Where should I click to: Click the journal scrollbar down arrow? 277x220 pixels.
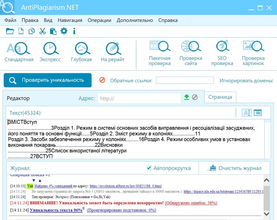click(x=266, y=214)
